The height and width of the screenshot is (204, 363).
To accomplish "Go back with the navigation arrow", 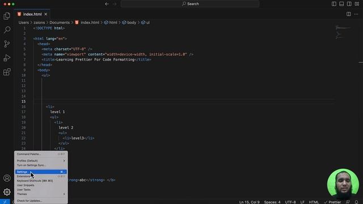I will (x=107, y=4).
